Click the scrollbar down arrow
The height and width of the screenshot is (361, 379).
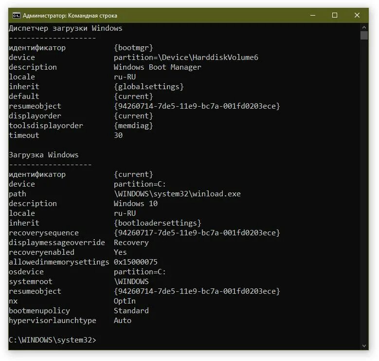pyautogui.click(x=364, y=346)
